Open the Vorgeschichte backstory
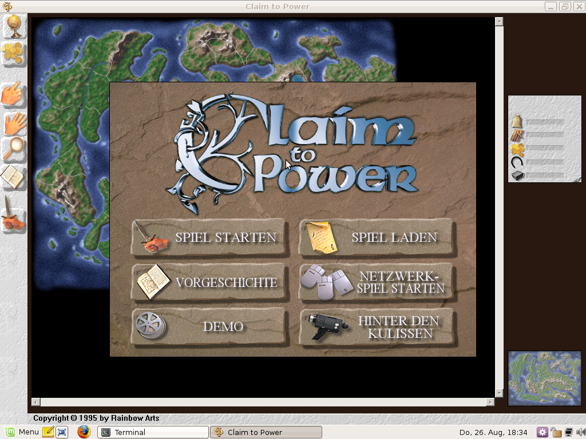Viewport: 586px width, 439px height. [x=208, y=282]
